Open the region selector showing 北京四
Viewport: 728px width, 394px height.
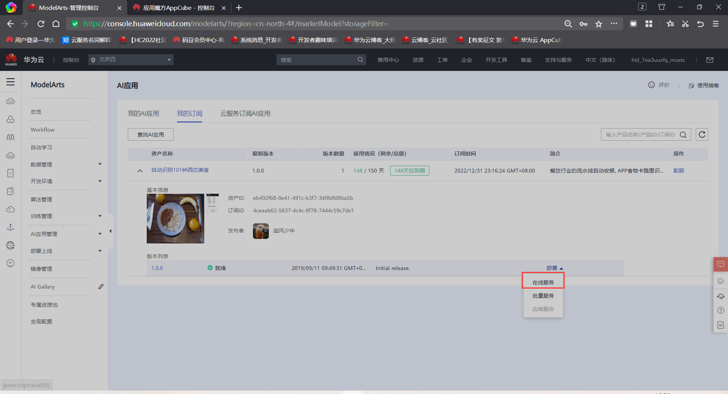coord(131,60)
